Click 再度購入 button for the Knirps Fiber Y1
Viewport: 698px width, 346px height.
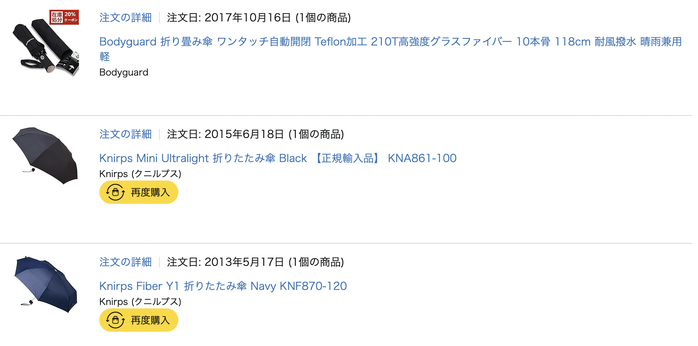(x=139, y=320)
